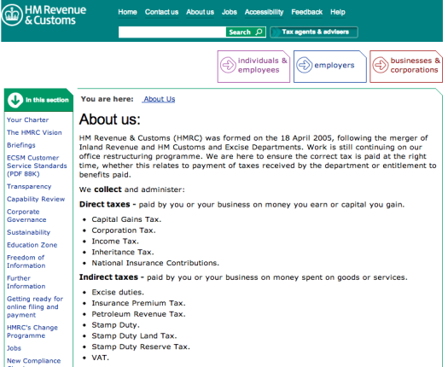Open the Contact us page
Screen dimensions: 448x367
point(161,12)
